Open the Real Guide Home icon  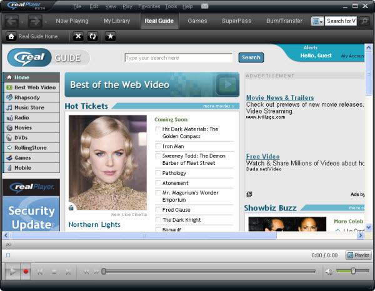[11, 37]
